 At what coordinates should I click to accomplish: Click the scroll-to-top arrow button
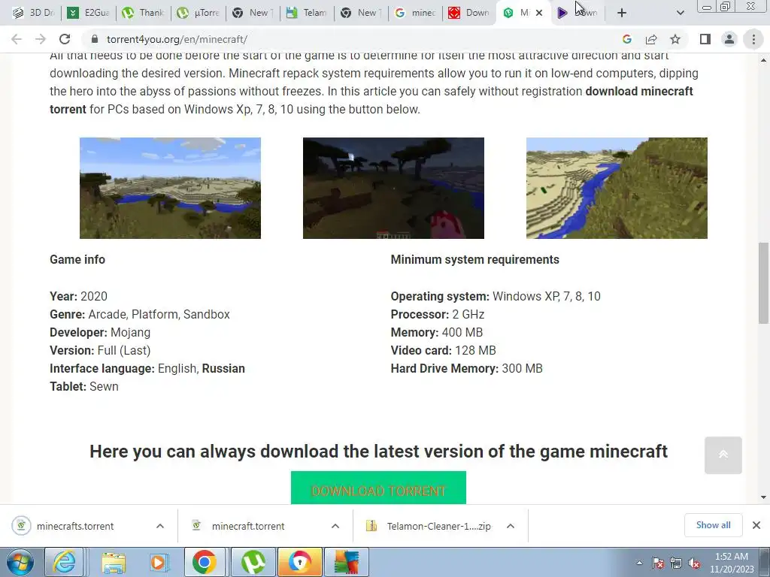click(x=723, y=455)
